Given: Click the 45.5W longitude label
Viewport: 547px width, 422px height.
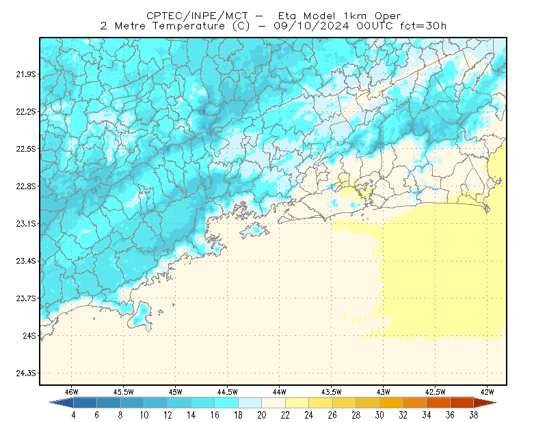Looking at the screenshot, I should pos(124,392).
